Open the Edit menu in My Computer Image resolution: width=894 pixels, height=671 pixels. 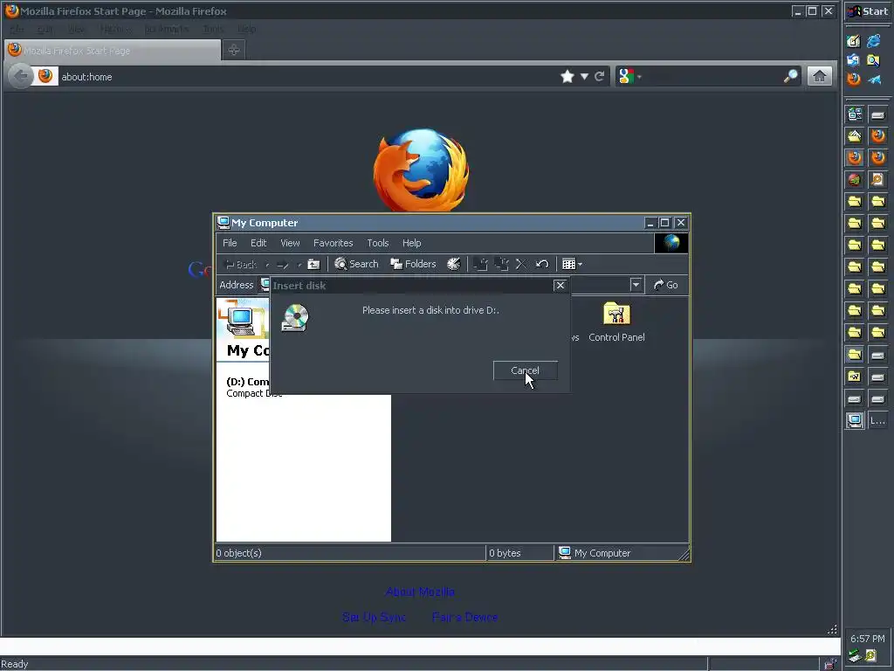(x=258, y=243)
